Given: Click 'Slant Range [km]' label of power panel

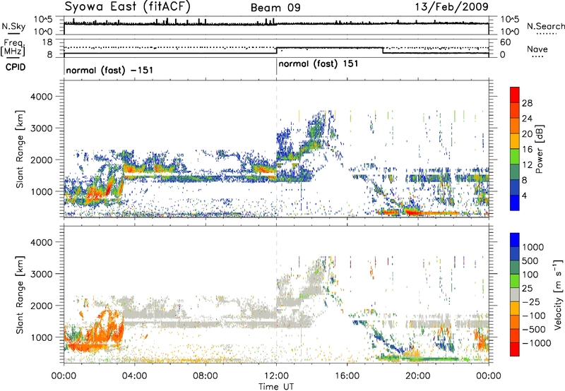Looking at the screenshot, I should 20,149.
